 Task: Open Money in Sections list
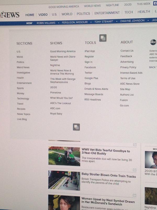(20, 93)
